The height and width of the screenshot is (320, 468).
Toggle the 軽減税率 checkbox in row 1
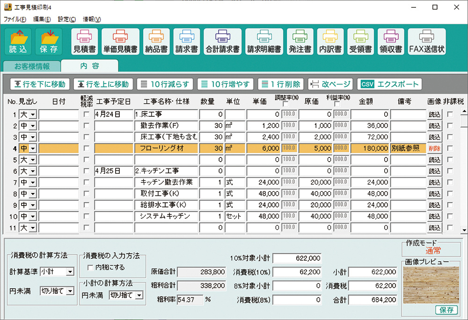click(86, 114)
